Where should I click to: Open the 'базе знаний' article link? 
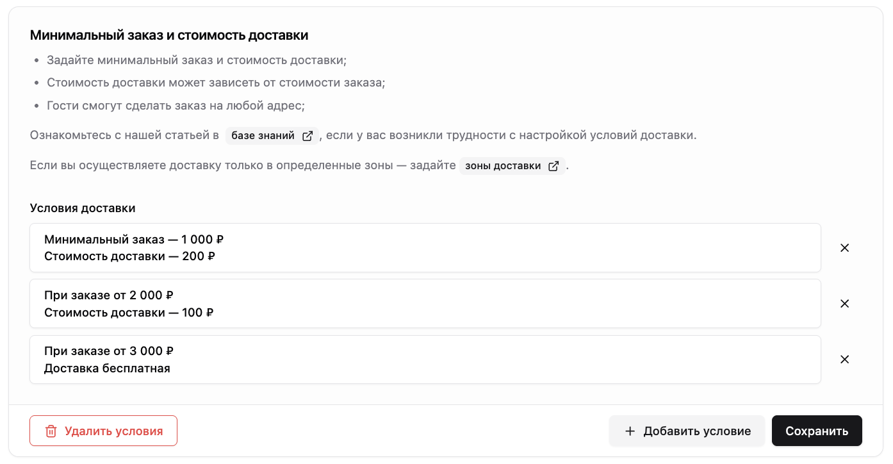click(272, 136)
